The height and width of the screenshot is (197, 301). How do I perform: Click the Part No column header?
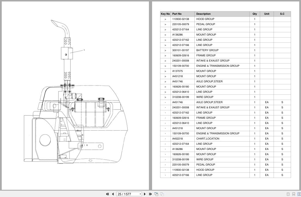pos(182,14)
